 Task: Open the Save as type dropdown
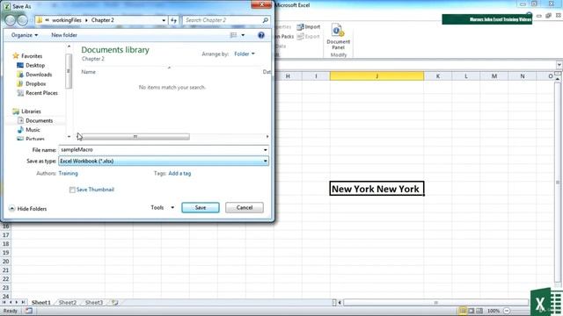(164, 162)
